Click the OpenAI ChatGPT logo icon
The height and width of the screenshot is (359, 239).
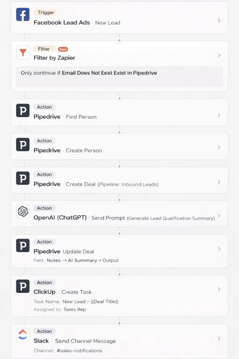coord(22,212)
